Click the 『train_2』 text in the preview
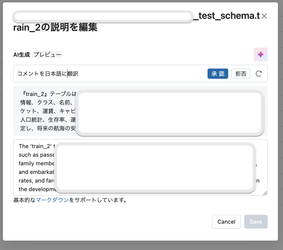 coord(35,94)
